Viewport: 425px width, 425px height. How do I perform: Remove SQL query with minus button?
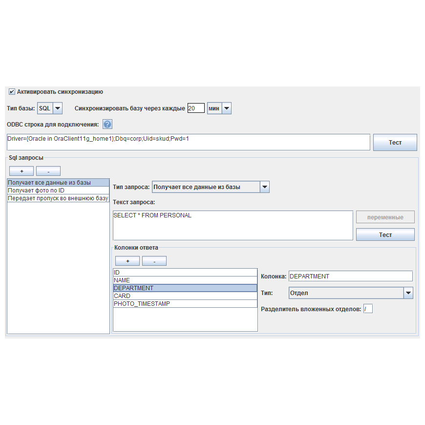pos(48,171)
